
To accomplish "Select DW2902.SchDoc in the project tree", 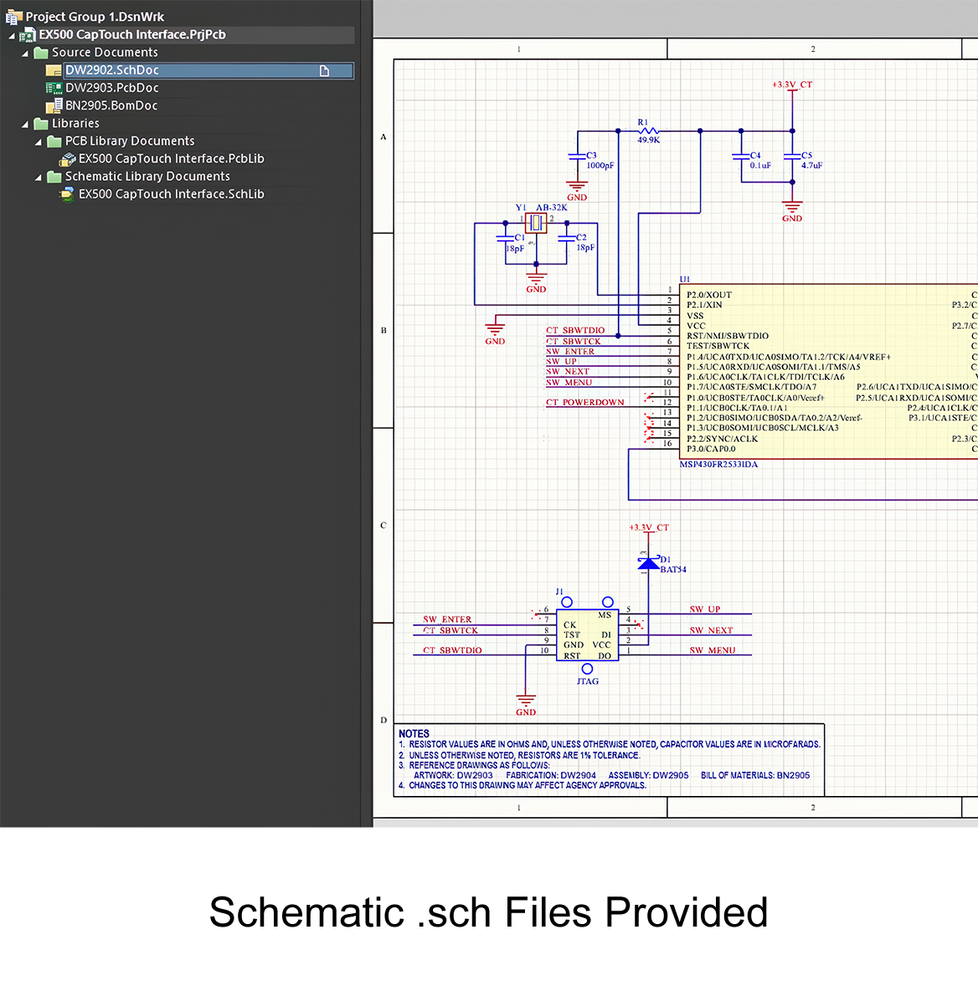I will [x=208, y=70].
